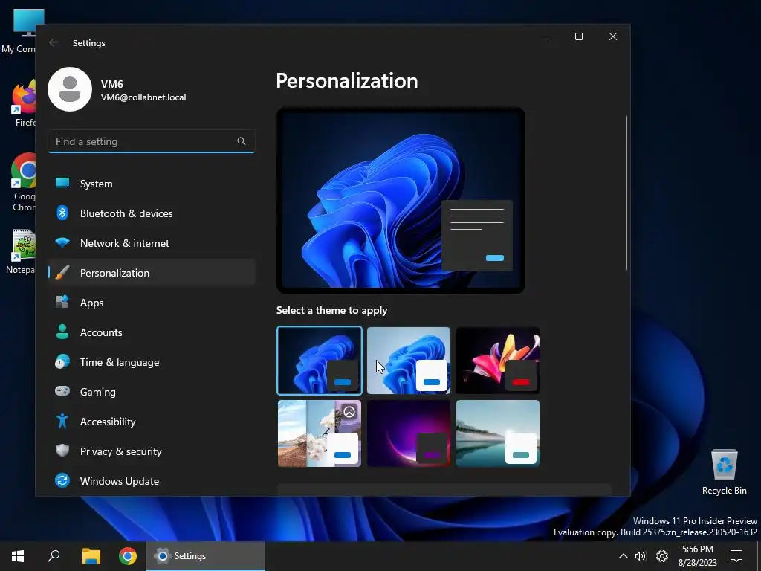Select the Recycle Bin desktop icon
This screenshot has width=761, height=571.
[x=724, y=471]
